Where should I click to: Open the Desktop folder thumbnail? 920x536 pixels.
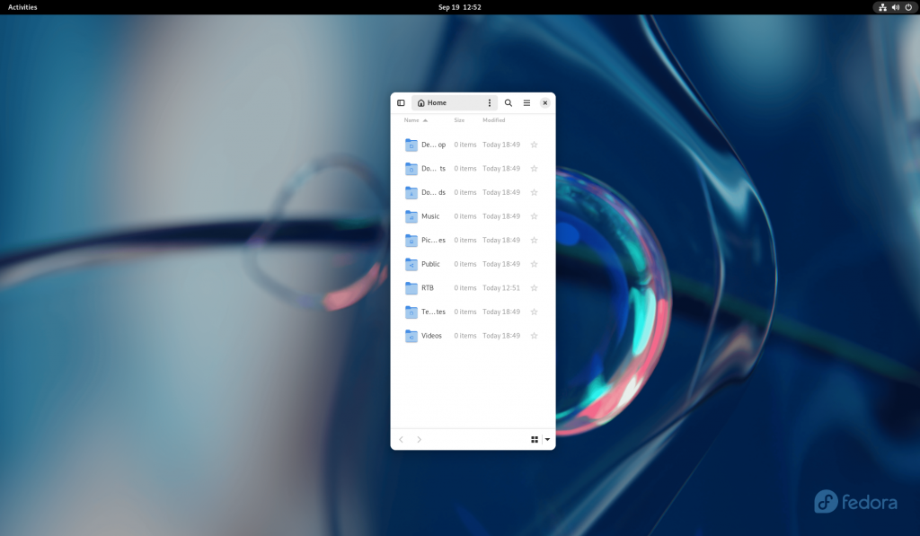point(410,144)
